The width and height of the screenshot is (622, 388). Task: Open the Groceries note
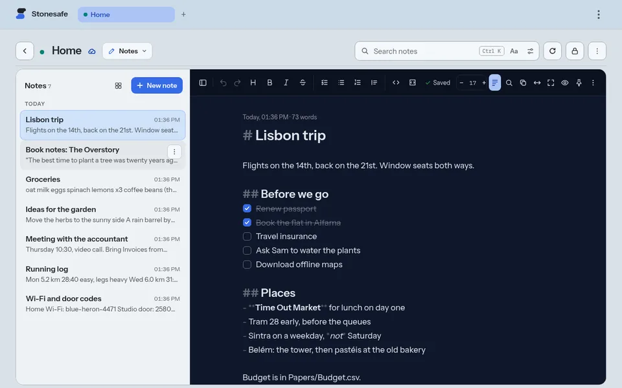[x=103, y=184]
